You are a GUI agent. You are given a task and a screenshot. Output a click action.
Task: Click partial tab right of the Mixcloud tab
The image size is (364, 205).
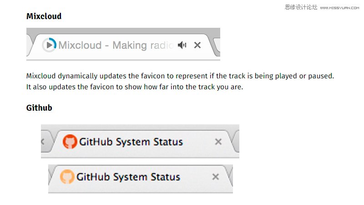pos(217,44)
